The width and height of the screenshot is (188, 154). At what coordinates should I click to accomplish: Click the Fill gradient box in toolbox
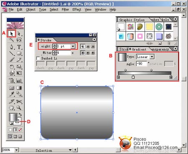(13, 117)
